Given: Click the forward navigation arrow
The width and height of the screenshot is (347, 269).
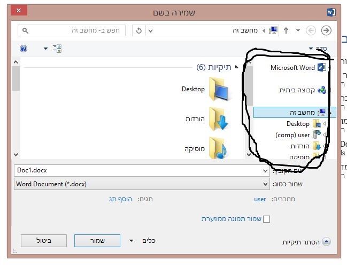Looking at the screenshot, I should (326, 30).
